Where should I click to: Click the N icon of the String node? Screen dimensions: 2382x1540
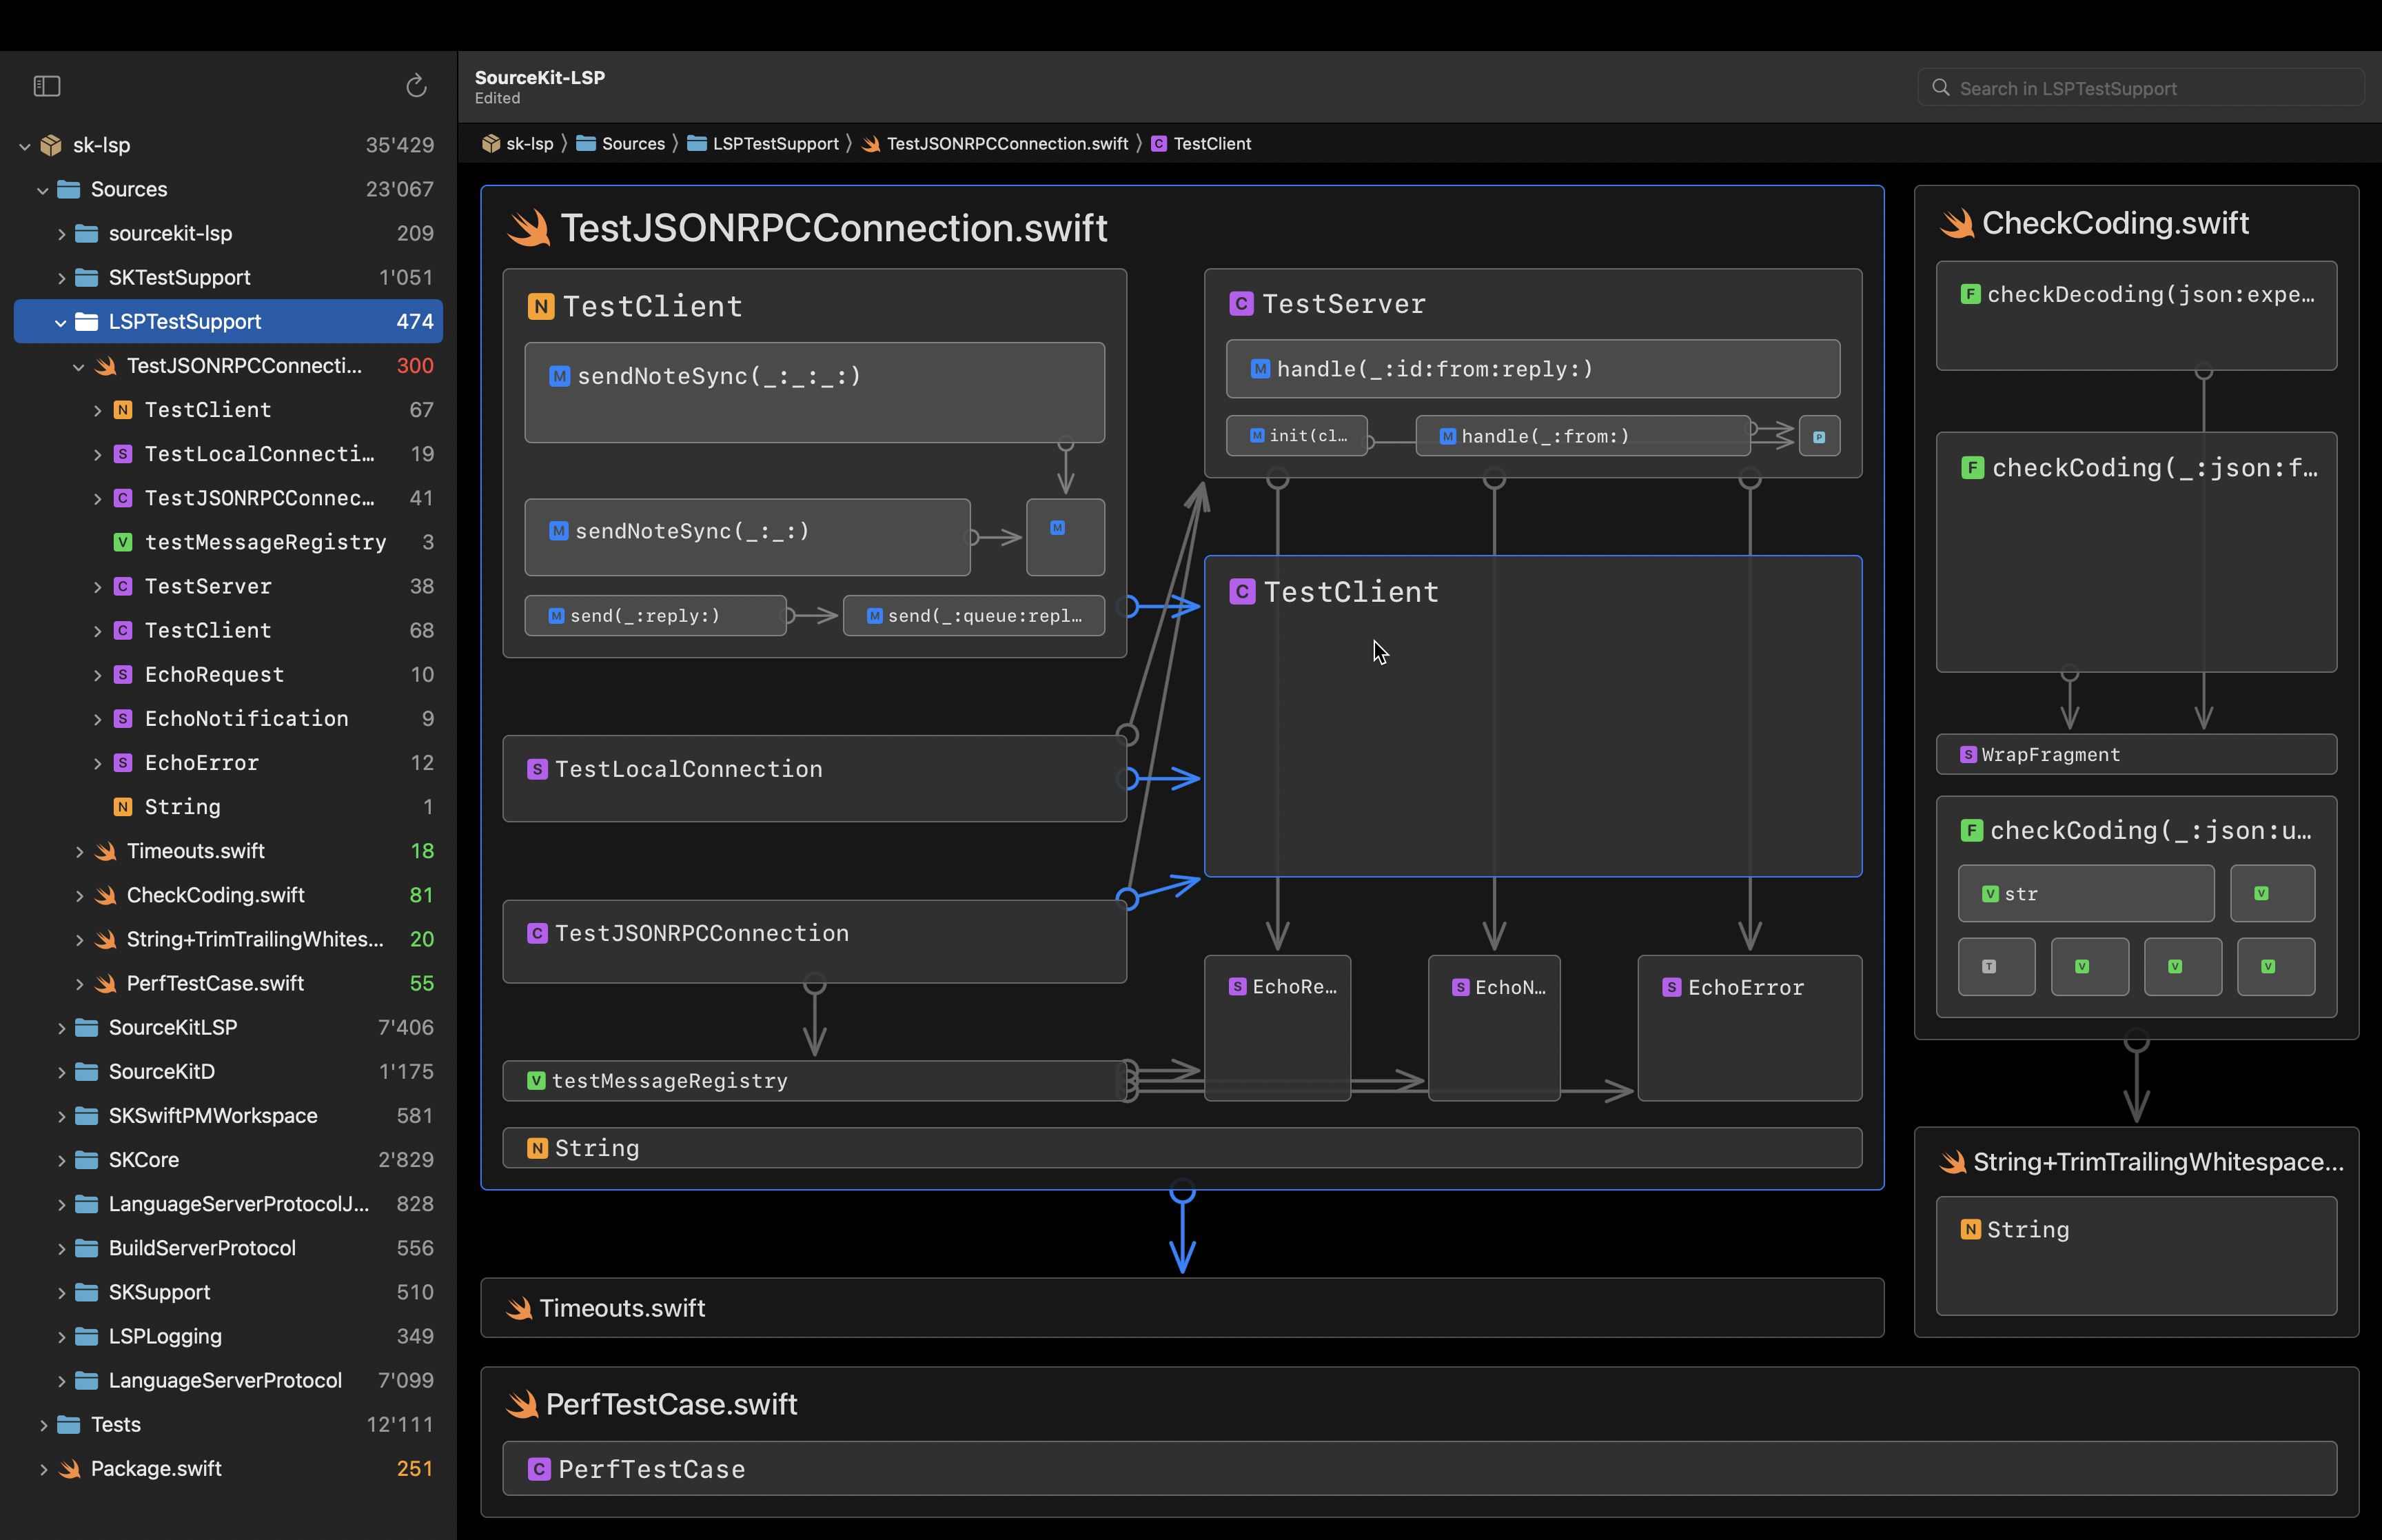click(537, 1148)
